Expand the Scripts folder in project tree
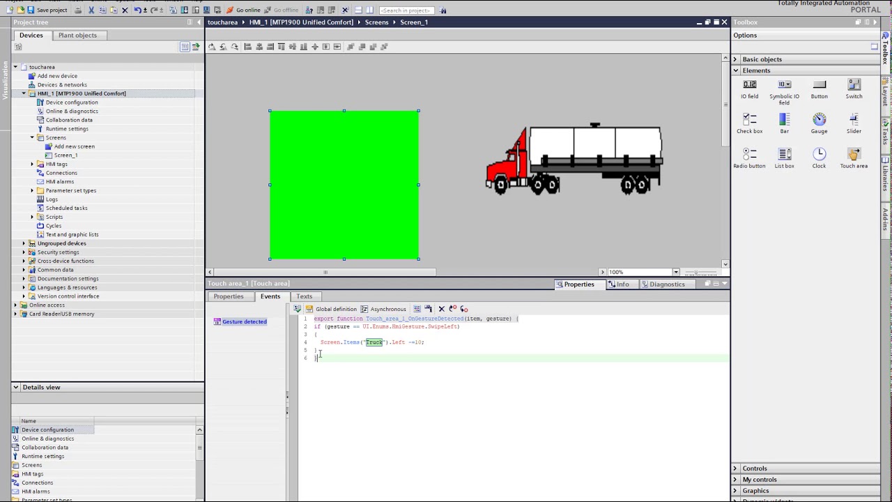Image resolution: width=892 pixels, height=502 pixels. pos(32,217)
